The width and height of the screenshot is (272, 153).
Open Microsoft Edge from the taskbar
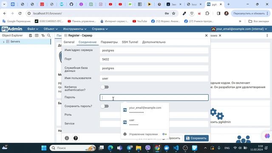pos(110,148)
